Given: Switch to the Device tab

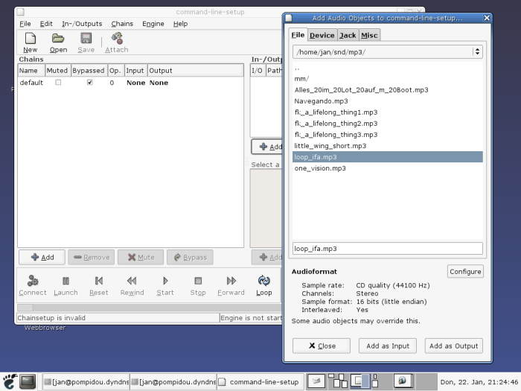Looking at the screenshot, I should [322, 35].
